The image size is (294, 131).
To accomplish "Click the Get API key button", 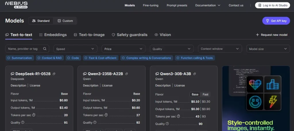I will click(x=276, y=21).
